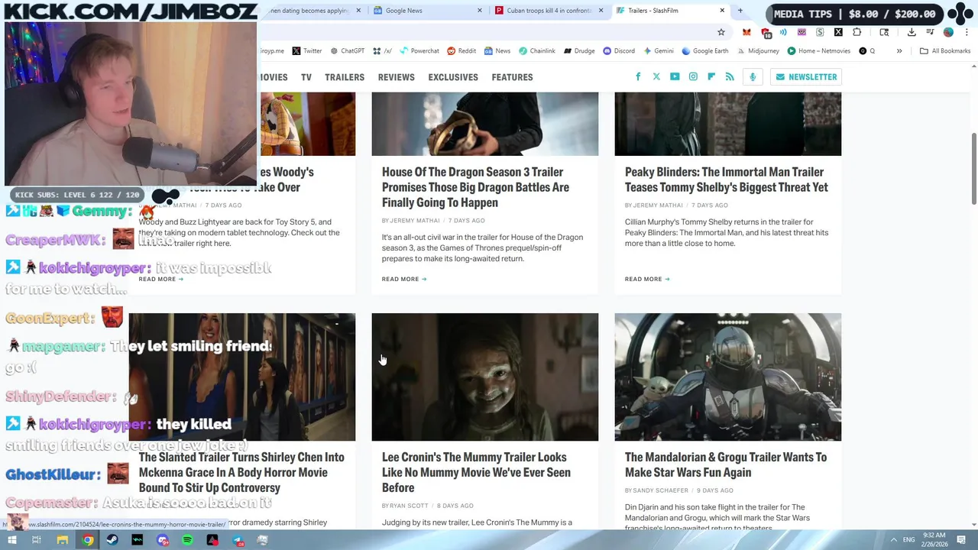
Task: Open SlashFilm's YouTube icon
Action: pyautogui.click(x=675, y=76)
